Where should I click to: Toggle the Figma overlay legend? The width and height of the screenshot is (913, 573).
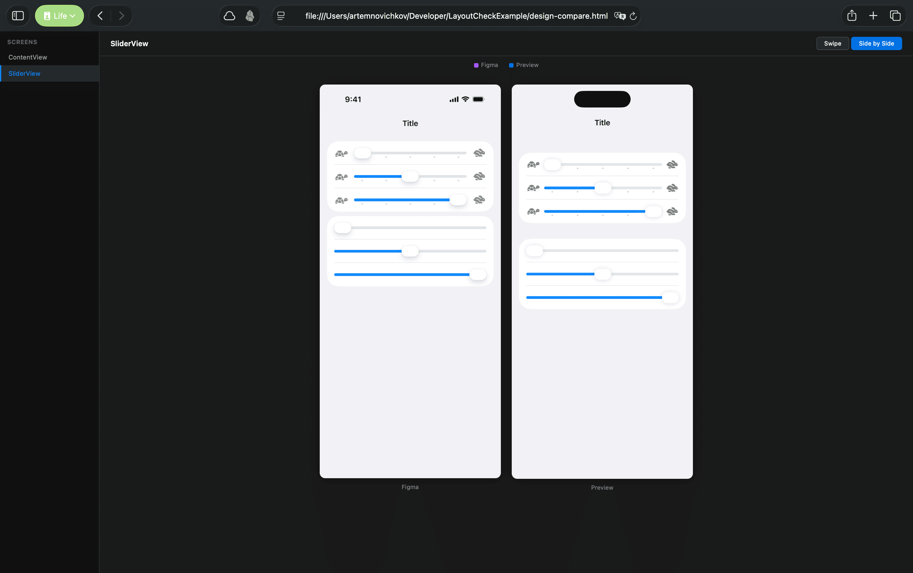[x=486, y=65]
